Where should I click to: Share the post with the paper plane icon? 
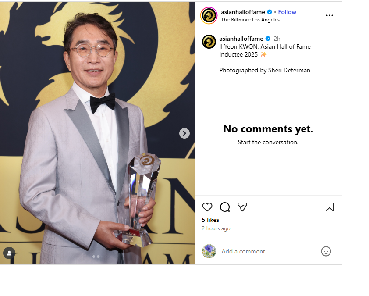pos(242,207)
